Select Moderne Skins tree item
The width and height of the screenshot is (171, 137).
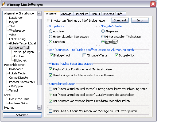coord(18,103)
